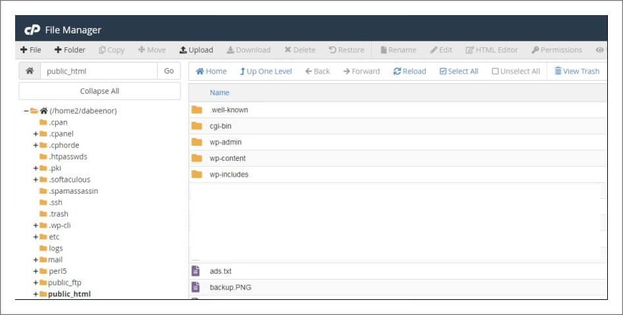623x315 pixels.
Task: Click the ads.txt file icon
Action: pyautogui.click(x=195, y=271)
